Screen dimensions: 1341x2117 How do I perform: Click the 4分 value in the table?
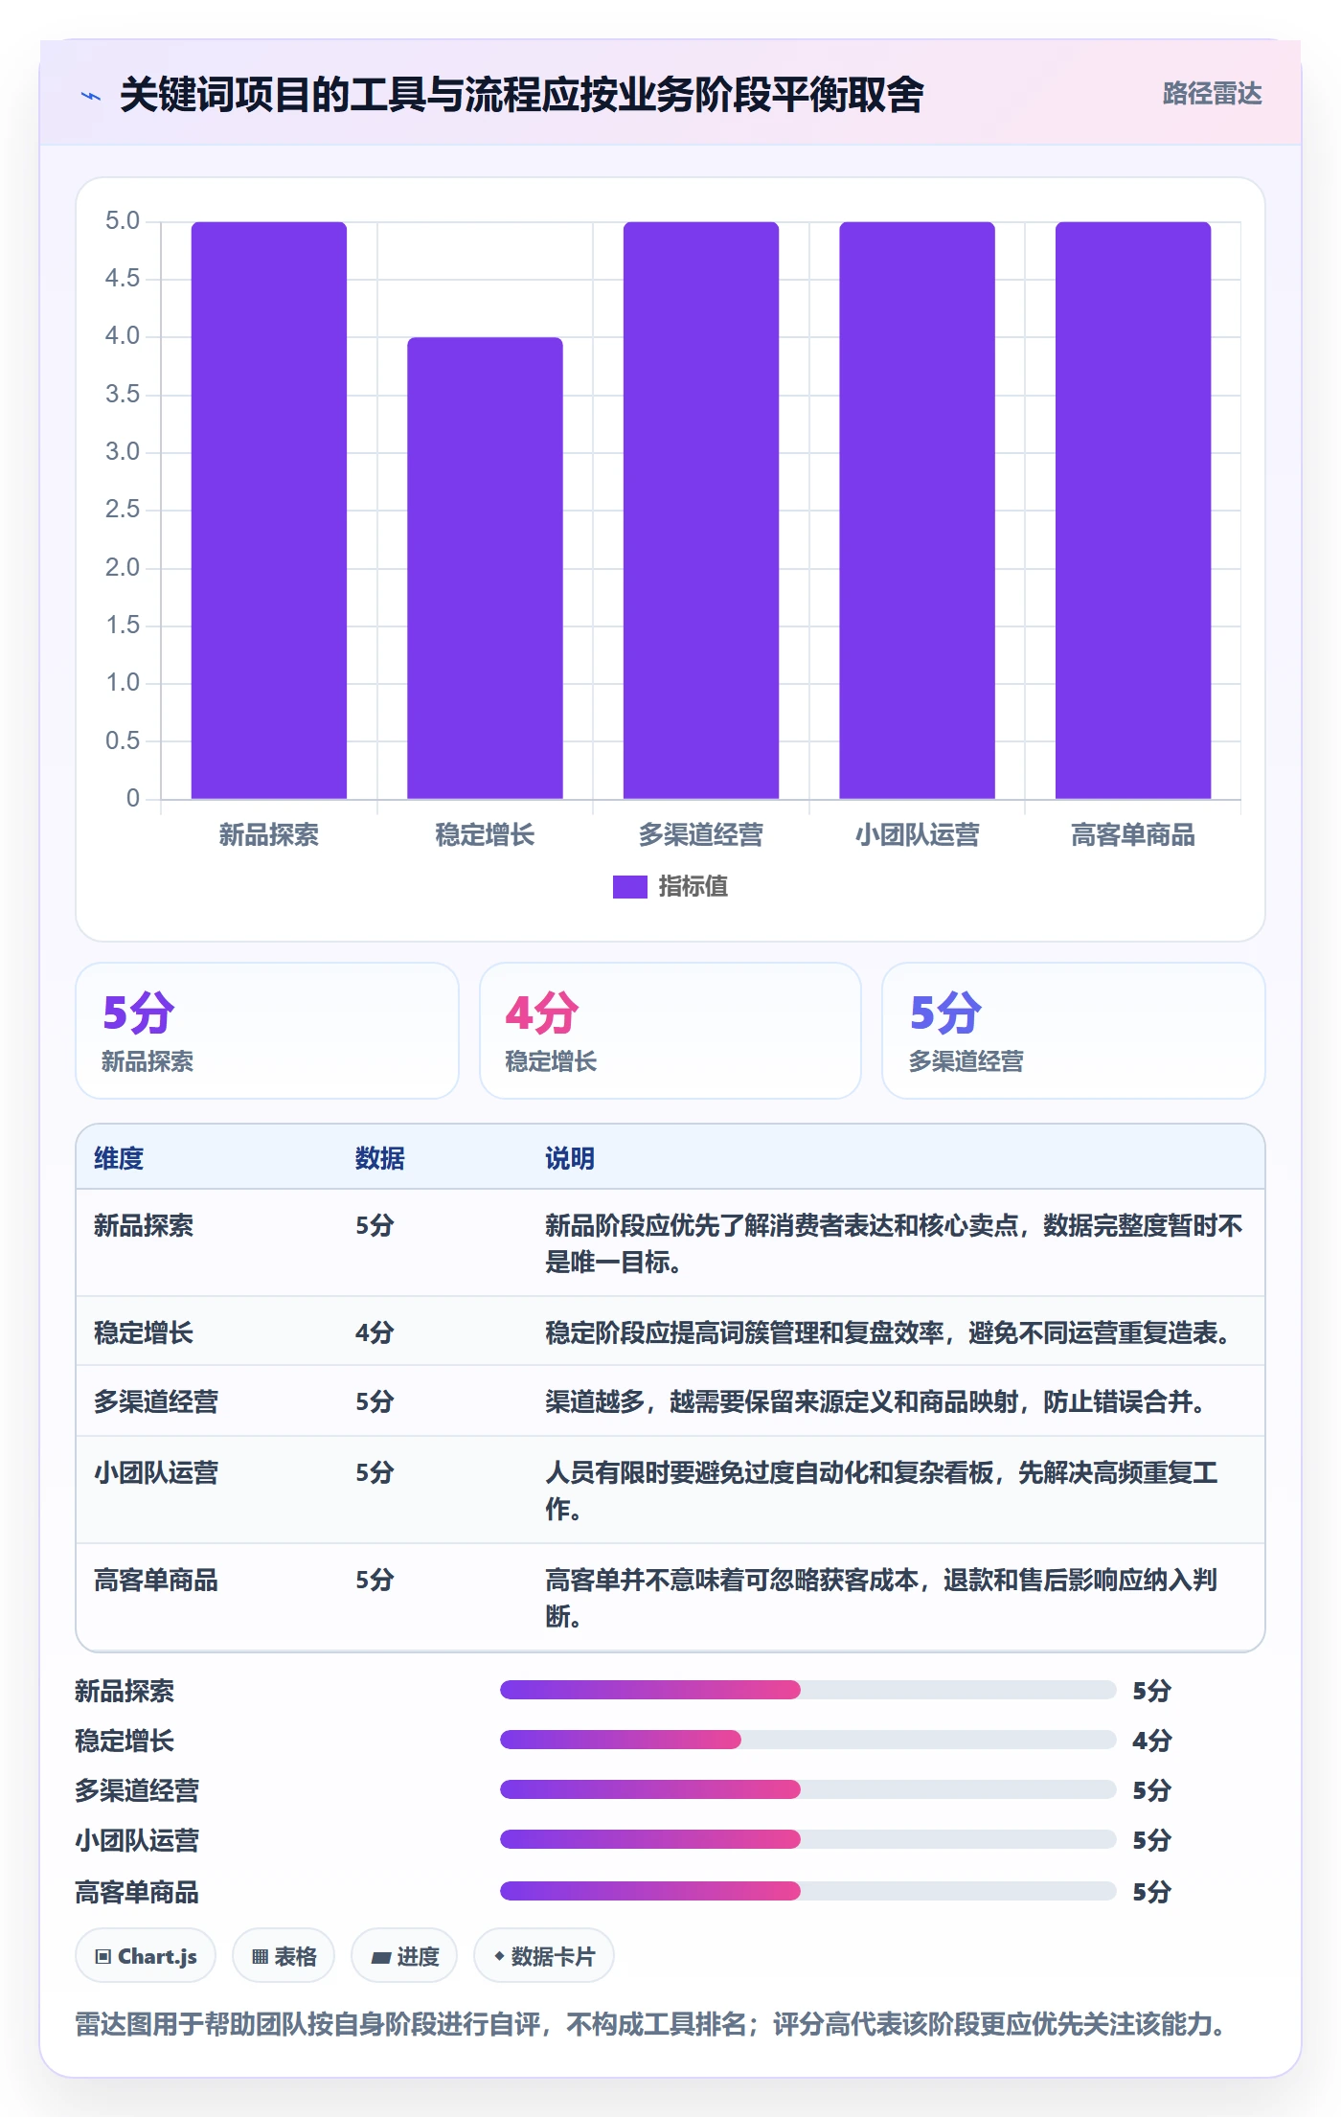click(x=375, y=1332)
